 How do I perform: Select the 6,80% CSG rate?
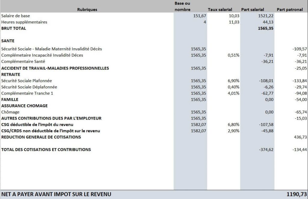tap(233, 125)
